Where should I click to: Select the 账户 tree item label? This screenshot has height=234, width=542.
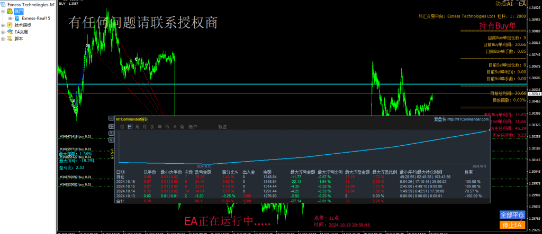coord(19,12)
